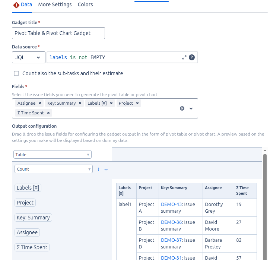Switch to the More Settings tab
Screen dimensions: 270x260
(55, 4)
